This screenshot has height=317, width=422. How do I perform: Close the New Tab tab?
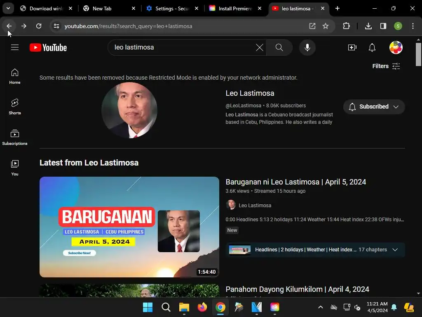(133, 8)
